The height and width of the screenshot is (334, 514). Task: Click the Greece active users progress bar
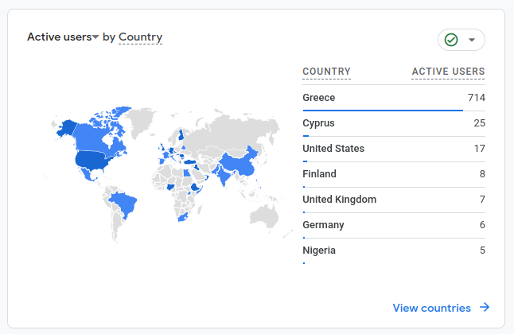pos(382,111)
